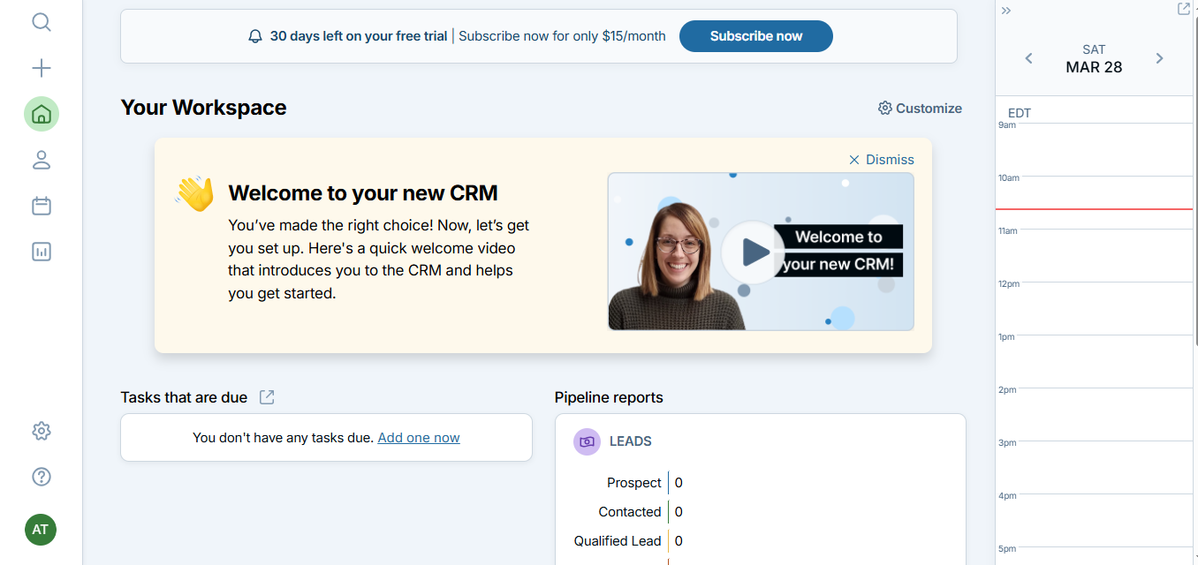The height and width of the screenshot is (565, 1198).
Task: Click Customize workspace
Action: click(920, 108)
